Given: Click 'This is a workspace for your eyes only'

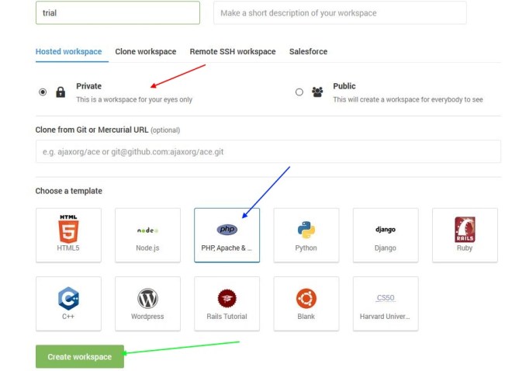Looking at the screenshot, I should point(134,99).
